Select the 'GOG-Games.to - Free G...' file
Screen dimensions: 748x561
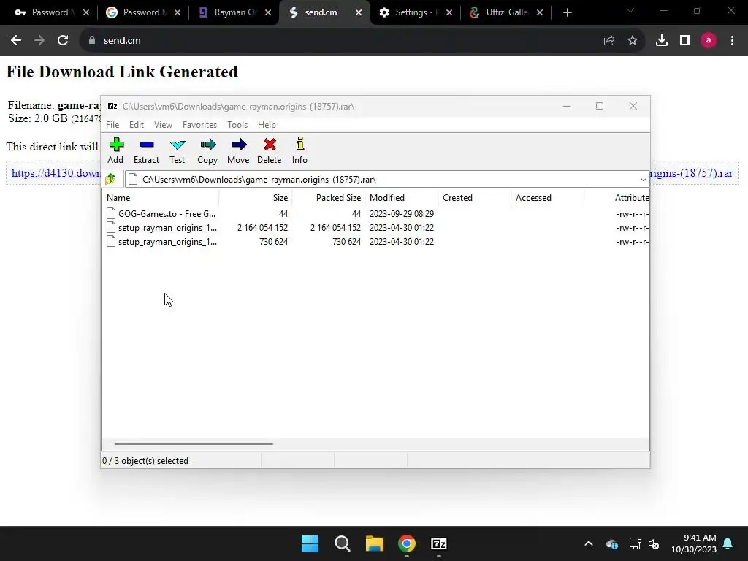coord(167,214)
